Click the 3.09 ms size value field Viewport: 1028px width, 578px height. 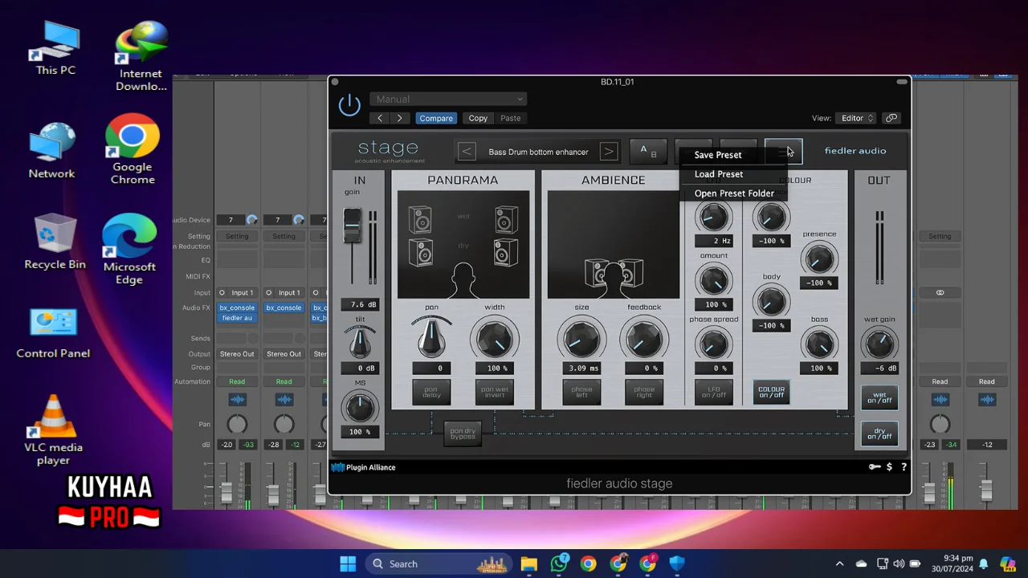pos(583,368)
